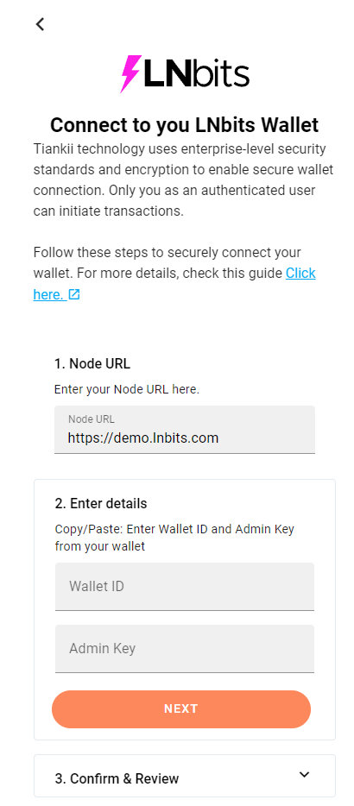Expand the Confirm & Review chevron

[305, 775]
